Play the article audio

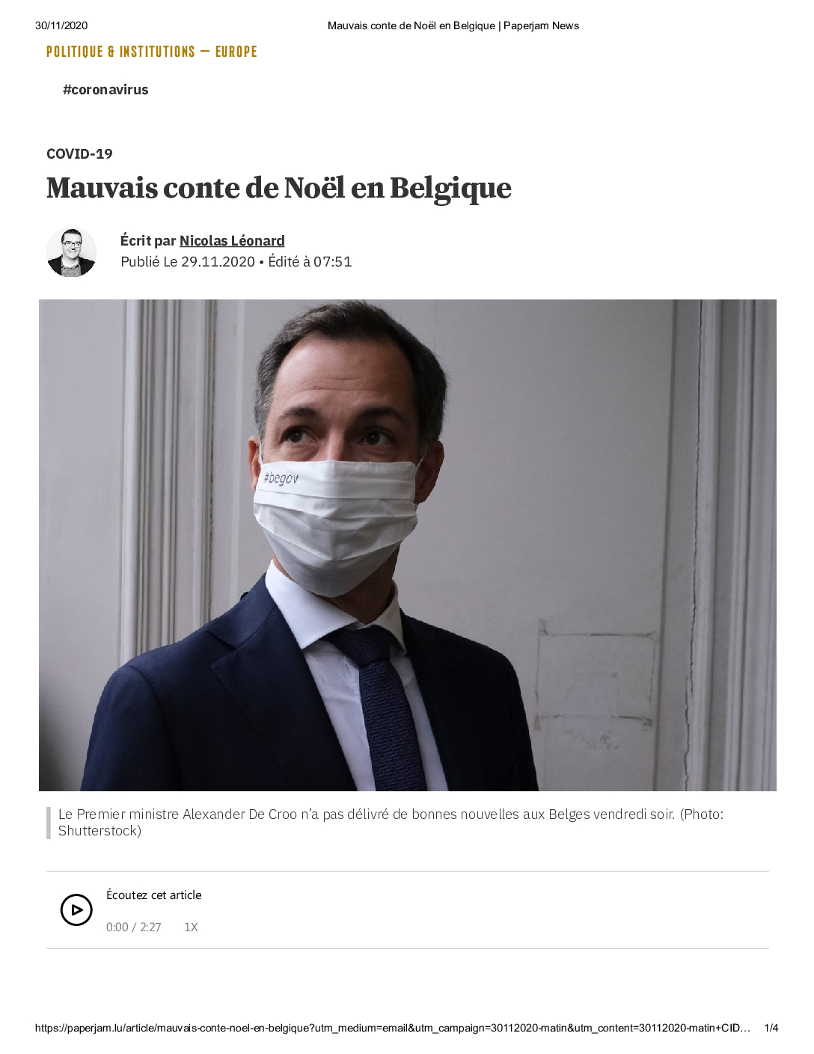click(76, 910)
